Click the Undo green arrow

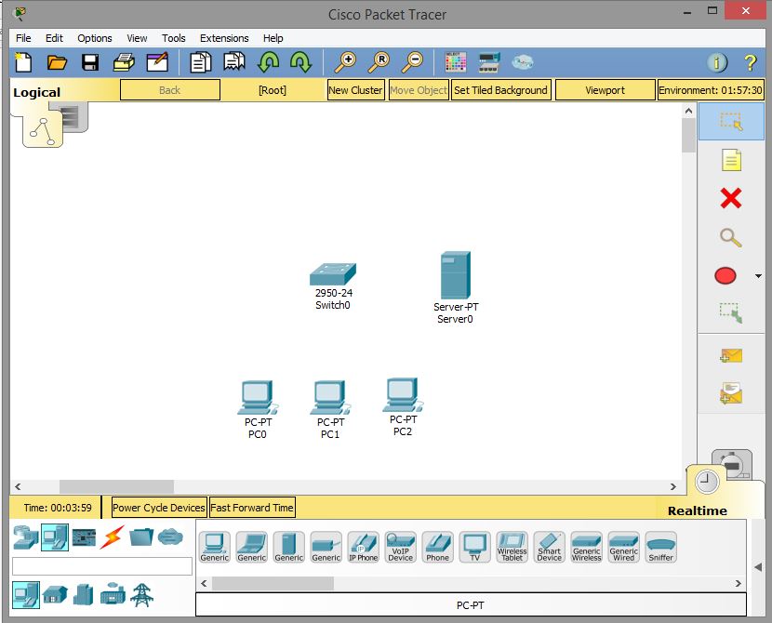[x=268, y=62]
